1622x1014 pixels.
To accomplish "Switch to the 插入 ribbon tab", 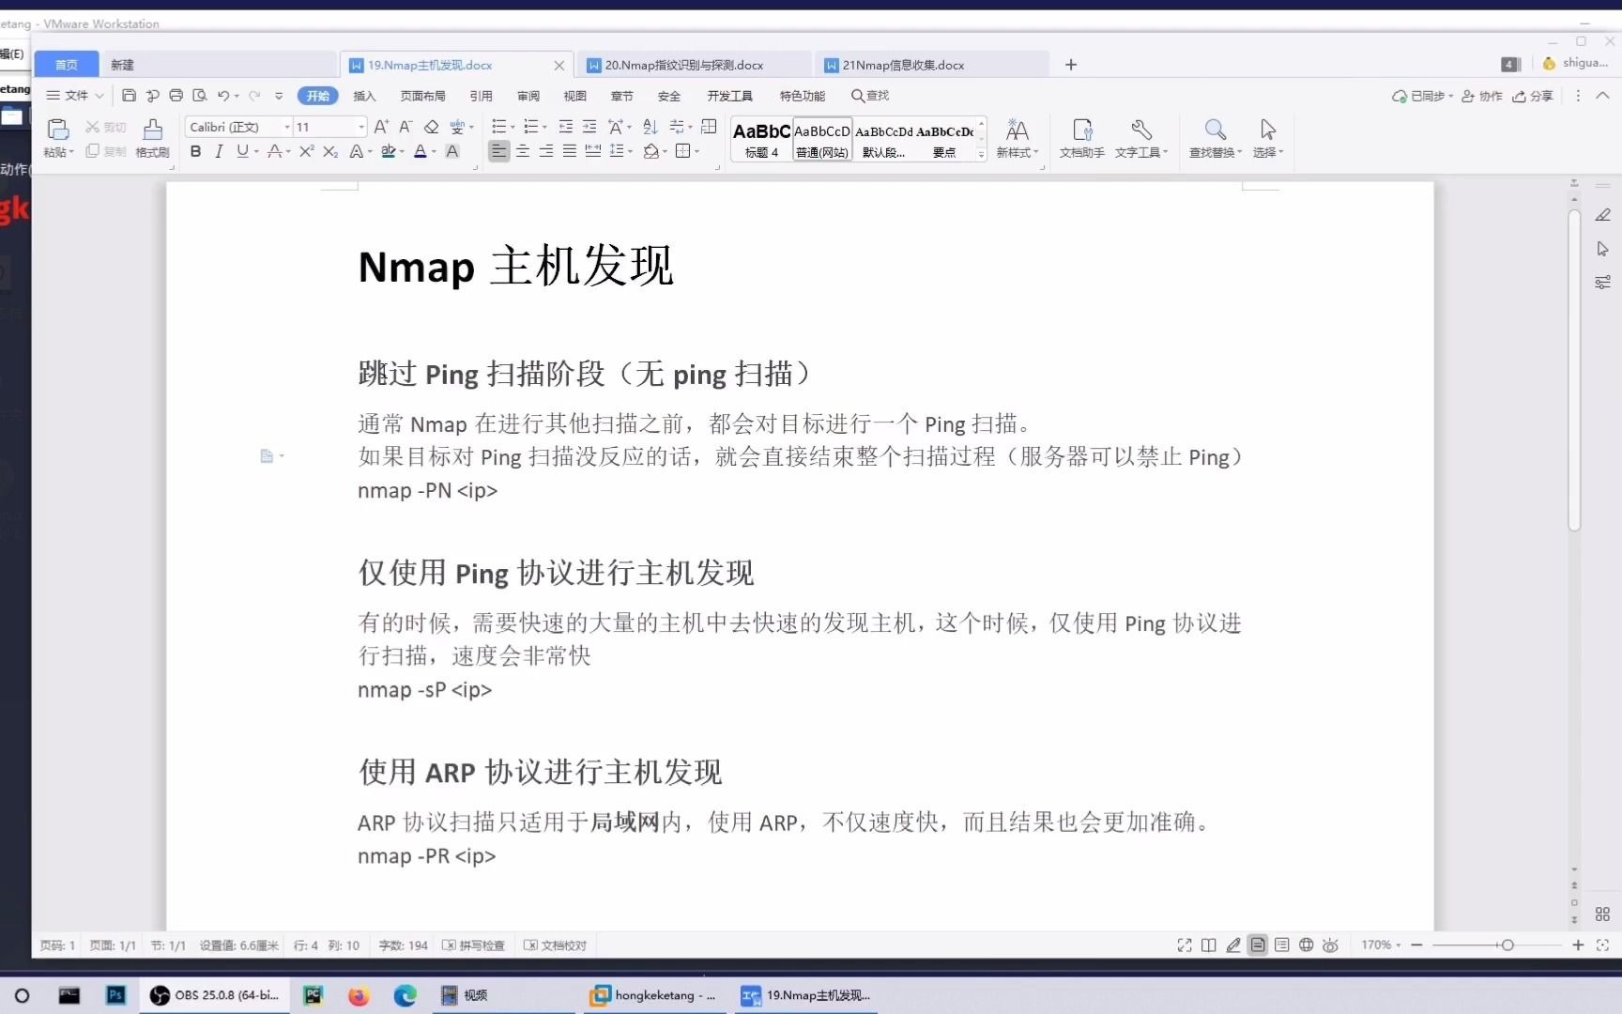I will tap(364, 95).
